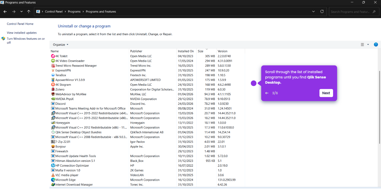Click publisher Corporation for Digital Scholars
The width and height of the screenshot is (381, 189).
(x=152, y=89)
